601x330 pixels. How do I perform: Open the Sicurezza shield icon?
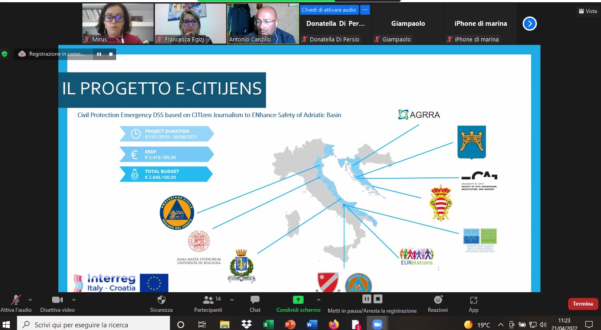click(x=161, y=300)
